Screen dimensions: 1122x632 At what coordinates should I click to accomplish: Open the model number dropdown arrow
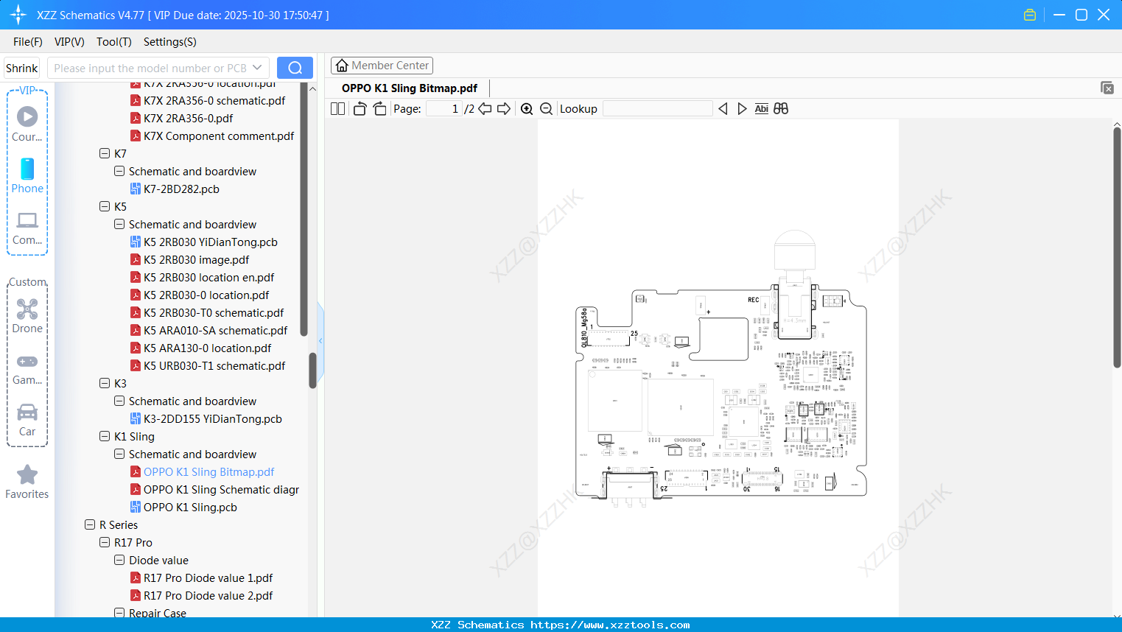pos(257,68)
